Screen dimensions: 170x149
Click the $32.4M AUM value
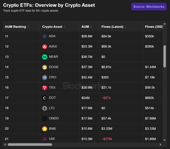coord(87,77)
